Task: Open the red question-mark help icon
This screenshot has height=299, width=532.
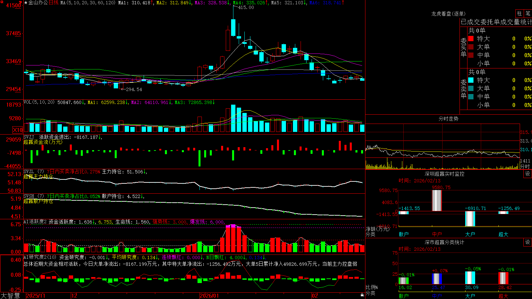Action: click(x=21, y=3)
